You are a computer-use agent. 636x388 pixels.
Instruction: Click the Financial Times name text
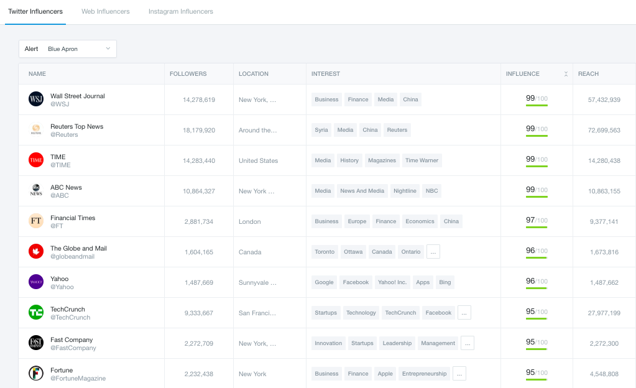click(x=73, y=218)
